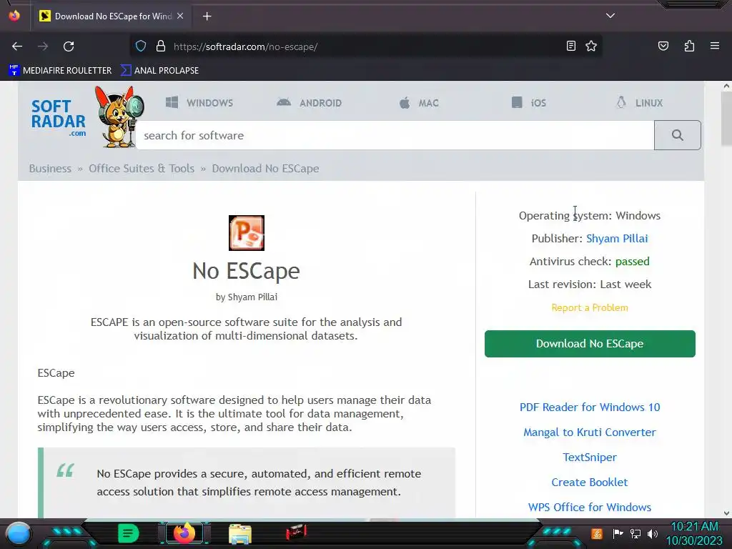Open the red-black taskbar app icon
The image size is (732, 549).
[x=295, y=532]
